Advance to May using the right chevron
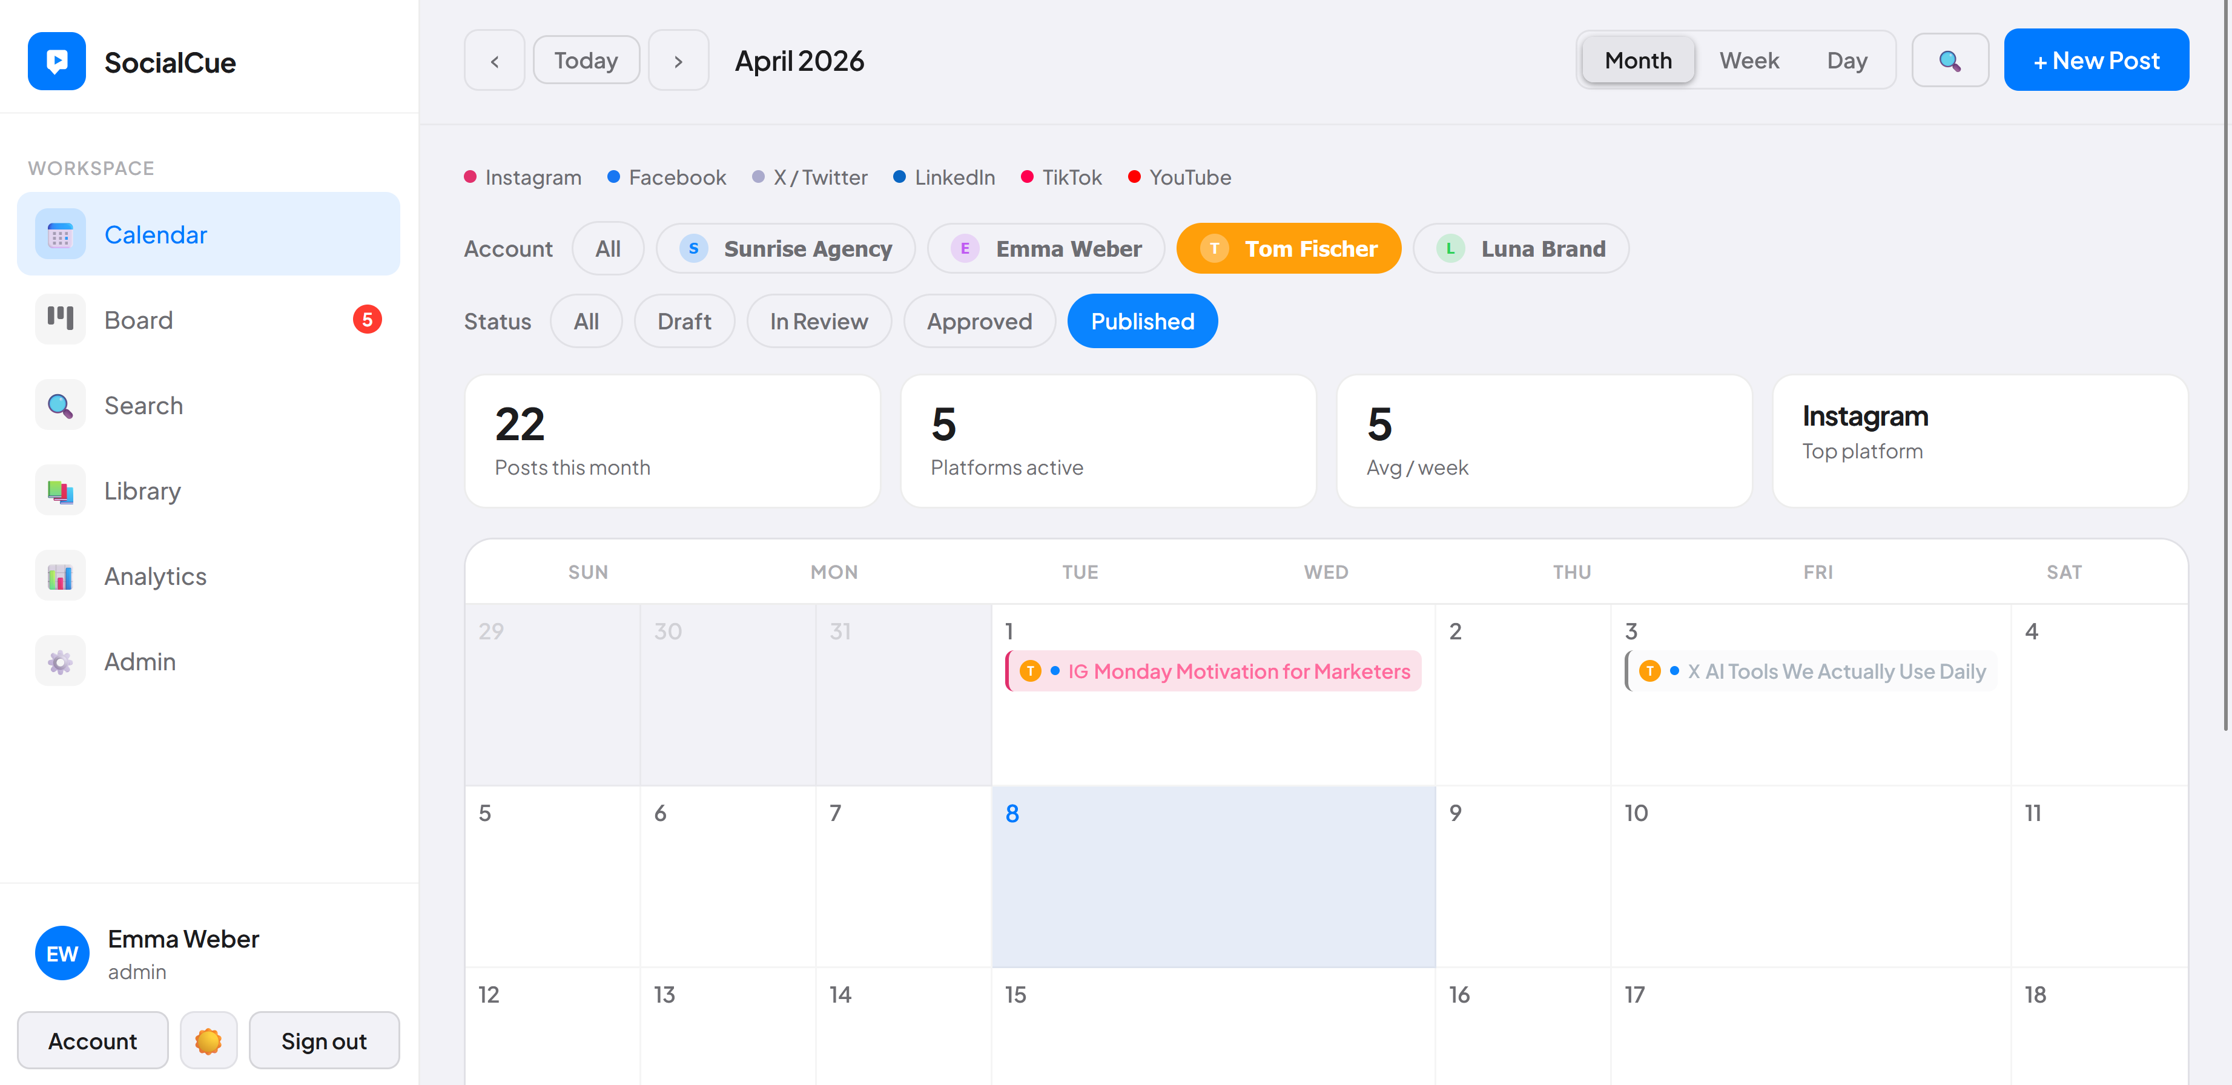 tap(678, 60)
